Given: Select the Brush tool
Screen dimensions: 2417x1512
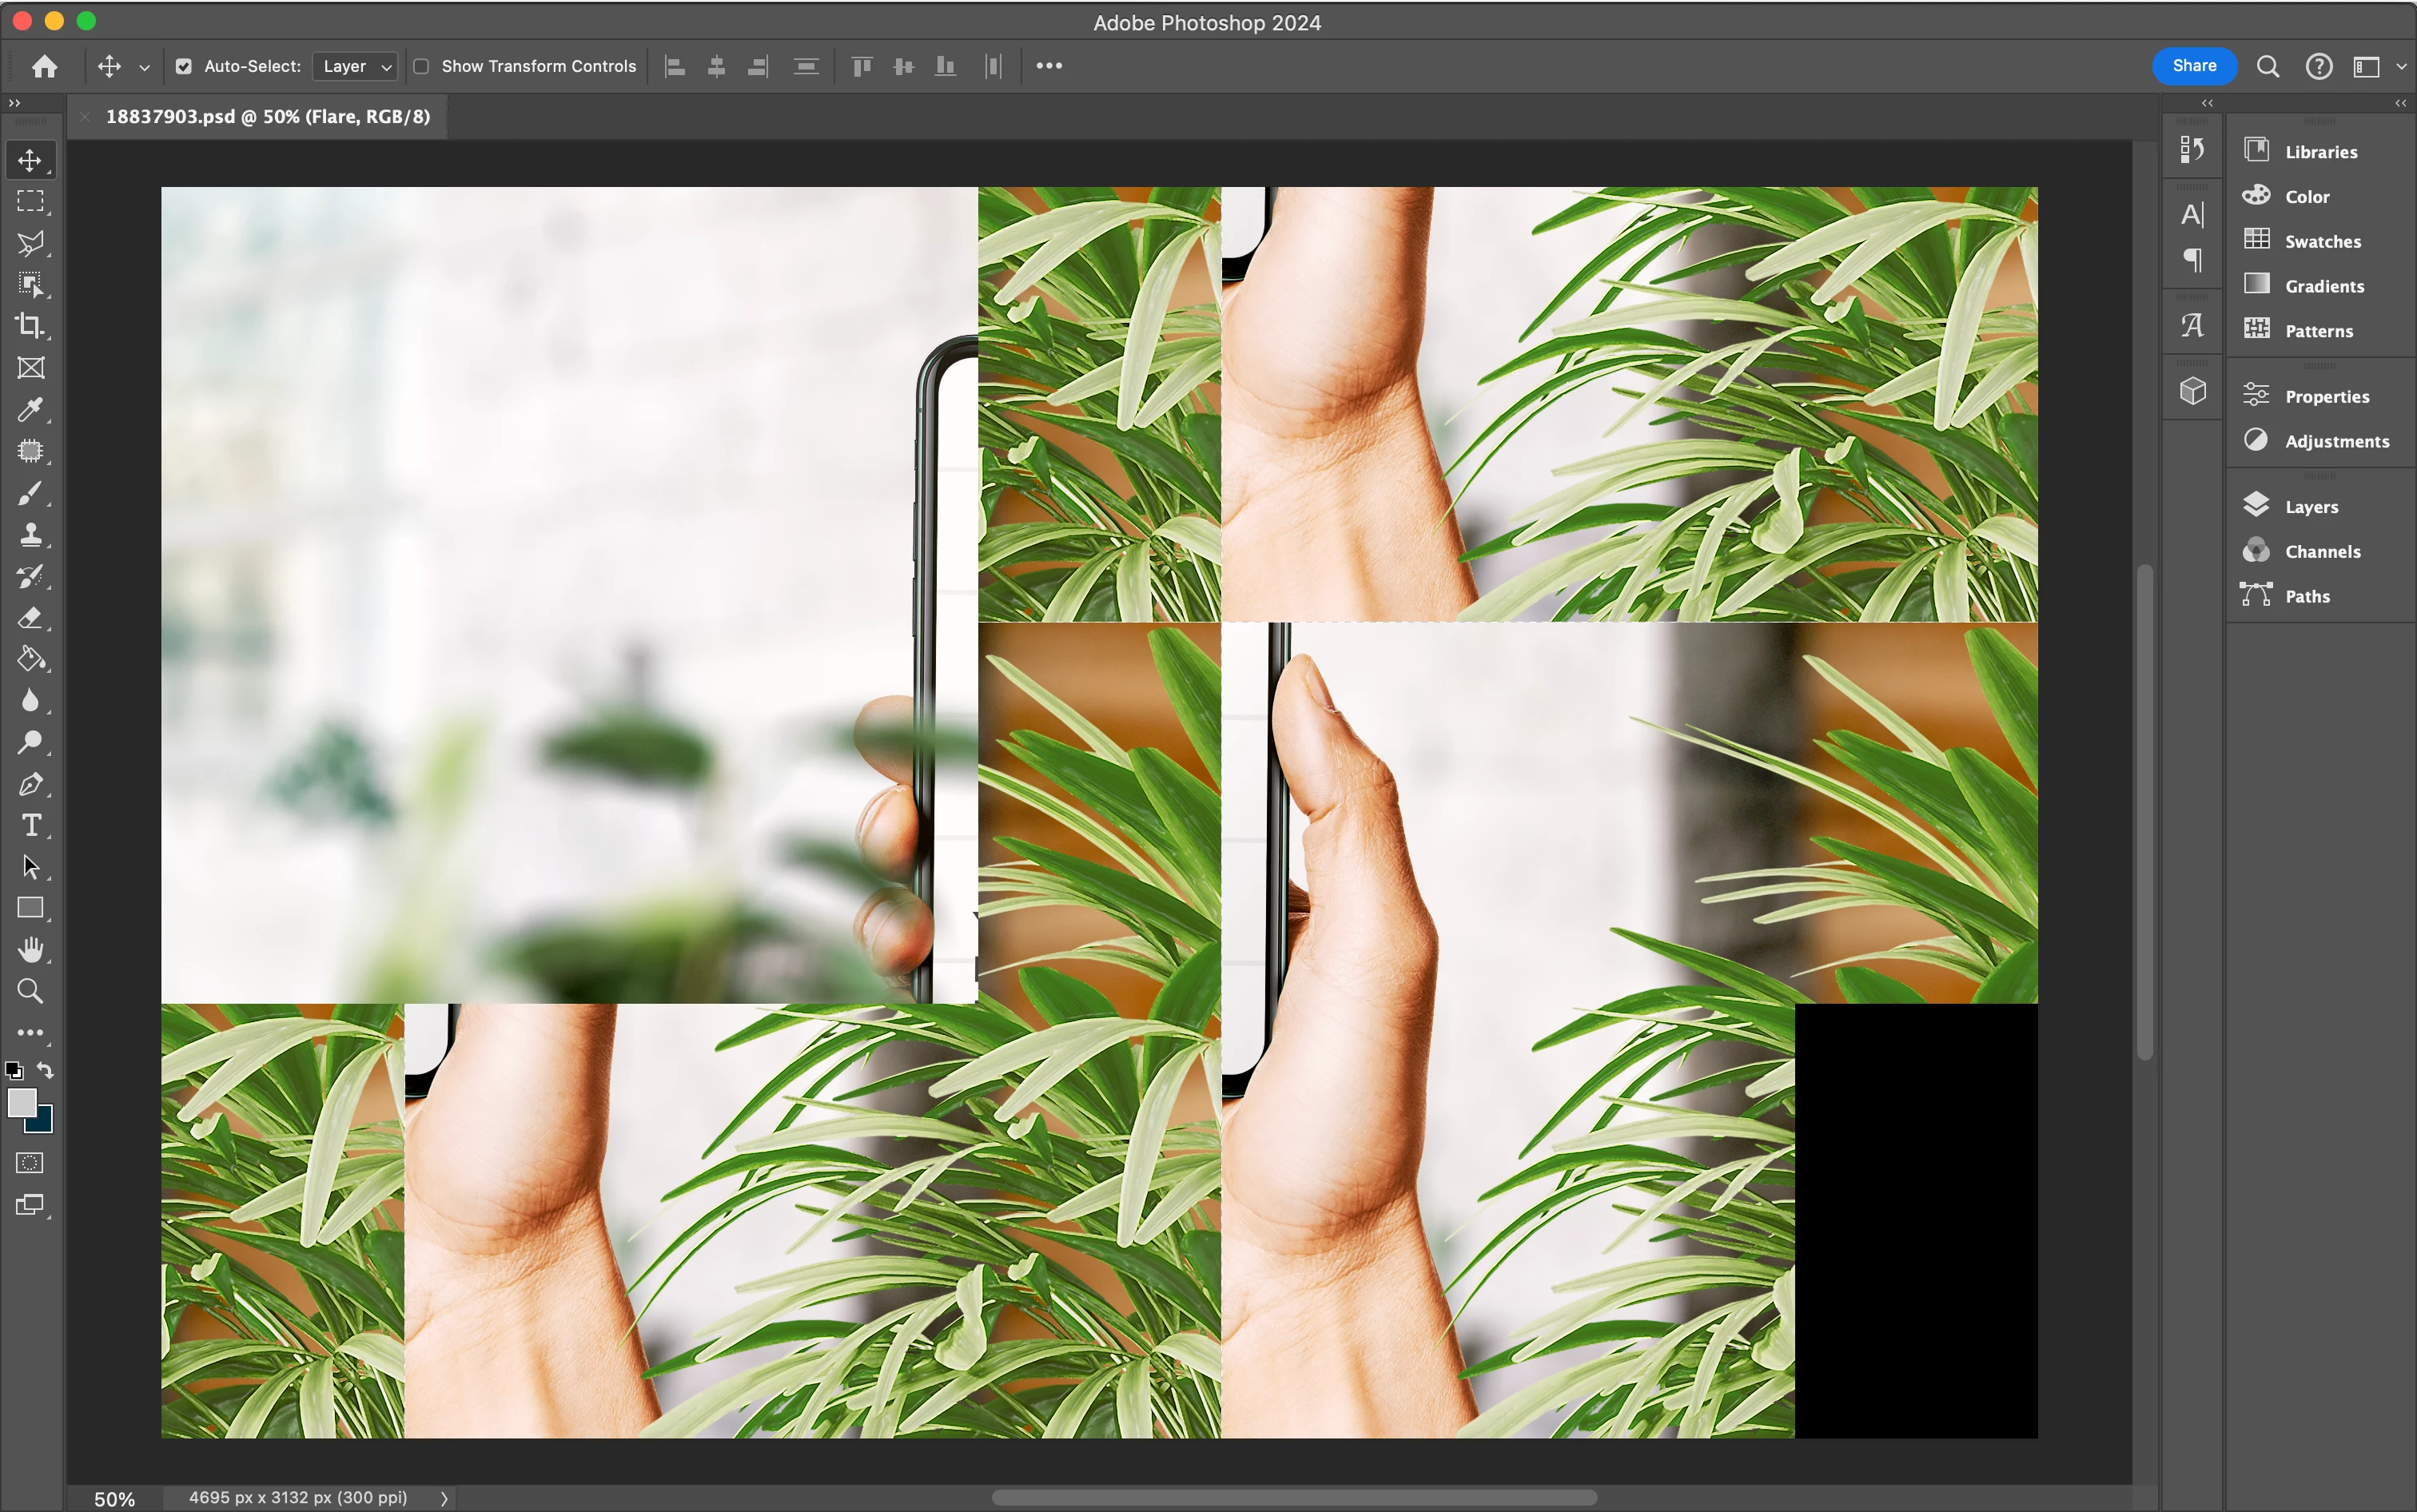Looking at the screenshot, I should [x=30, y=493].
